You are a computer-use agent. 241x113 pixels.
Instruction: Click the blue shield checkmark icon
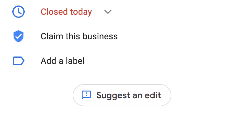[18, 36]
